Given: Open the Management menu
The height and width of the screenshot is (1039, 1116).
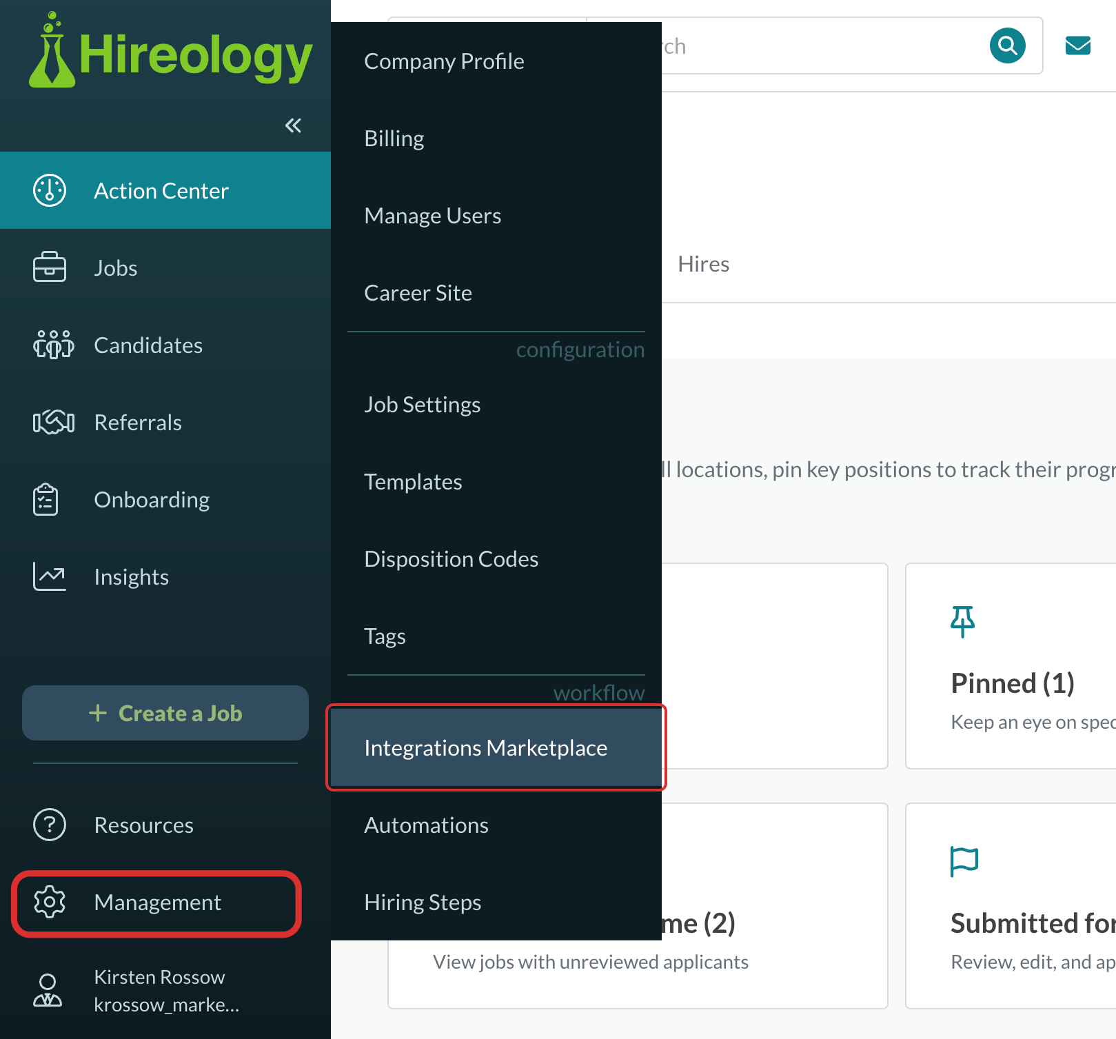Looking at the screenshot, I should pos(156,903).
